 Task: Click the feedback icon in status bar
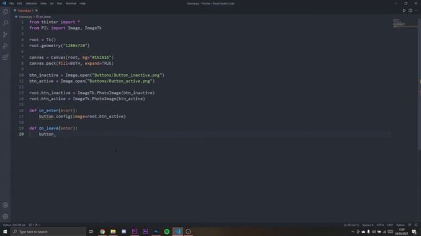tap(410, 225)
